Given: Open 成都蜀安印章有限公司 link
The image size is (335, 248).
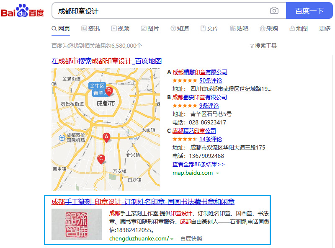Looking at the screenshot, I should [x=200, y=97].
